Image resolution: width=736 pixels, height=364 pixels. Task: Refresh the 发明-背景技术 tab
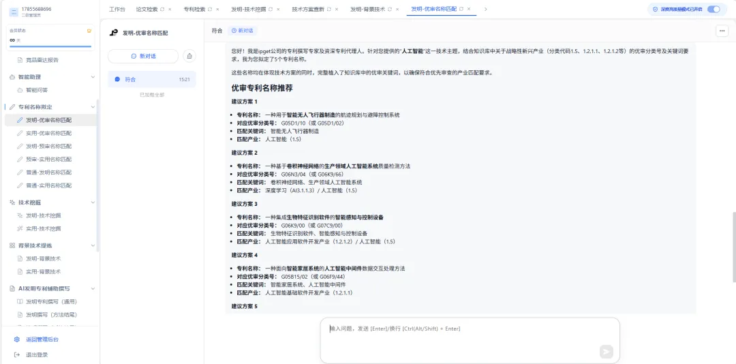pyautogui.click(x=390, y=10)
